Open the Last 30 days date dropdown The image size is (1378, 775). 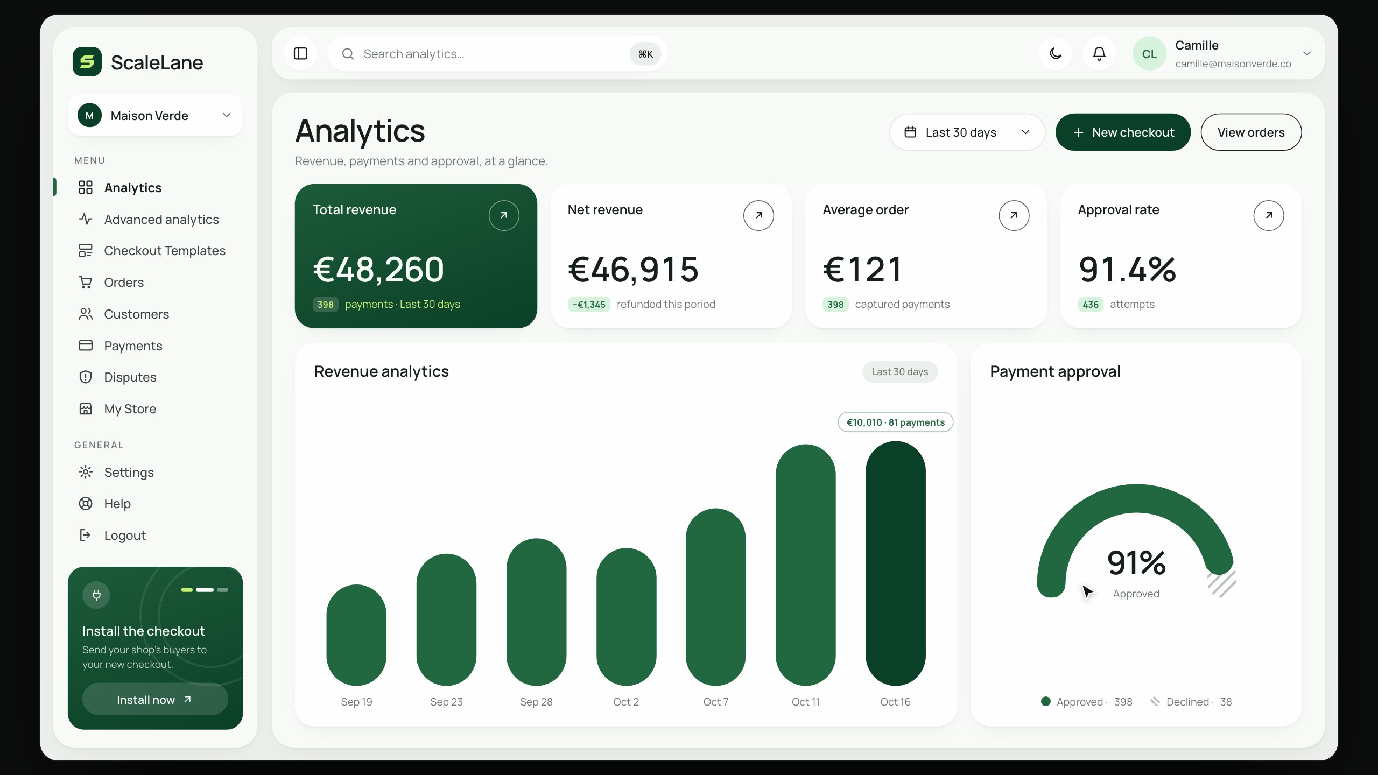pos(967,132)
